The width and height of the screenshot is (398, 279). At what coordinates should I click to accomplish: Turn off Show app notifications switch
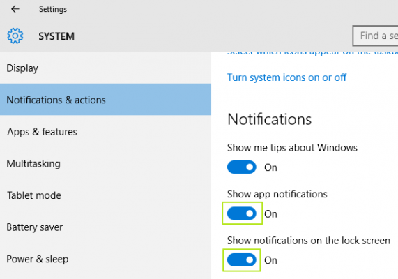[x=242, y=213]
